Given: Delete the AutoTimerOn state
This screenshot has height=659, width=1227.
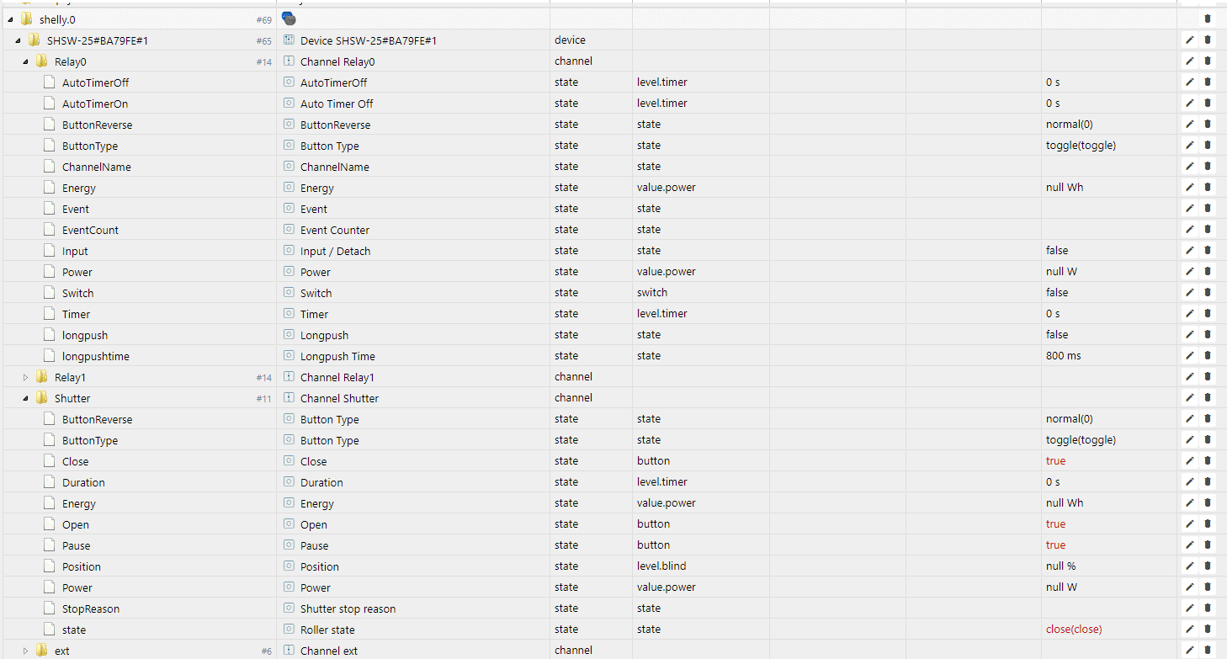Looking at the screenshot, I should [x=1208, y=103].
